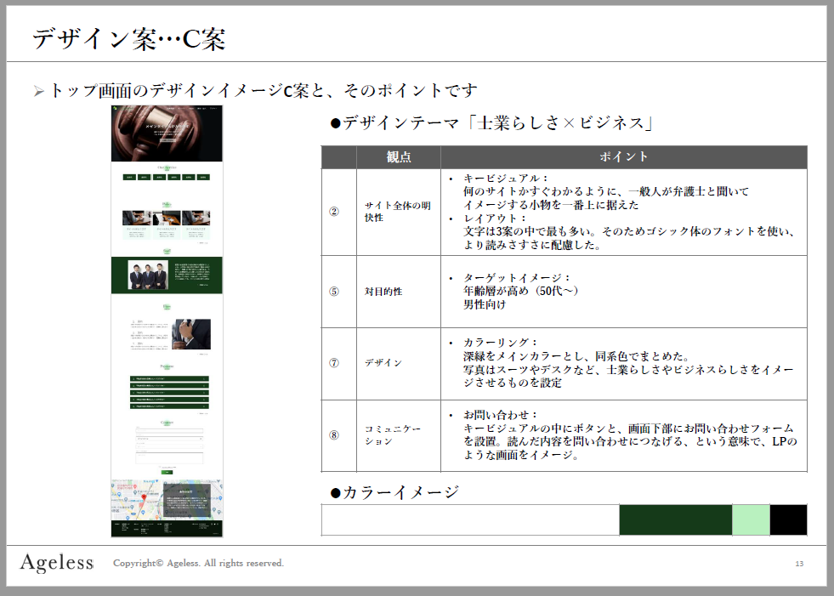
Task: Select the dark green color swatch
Action: click(675, 519)
